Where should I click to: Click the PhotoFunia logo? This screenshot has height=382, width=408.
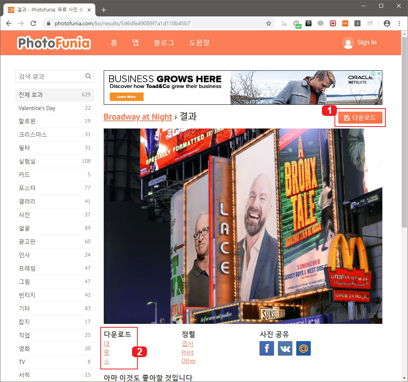click(54, 43)
